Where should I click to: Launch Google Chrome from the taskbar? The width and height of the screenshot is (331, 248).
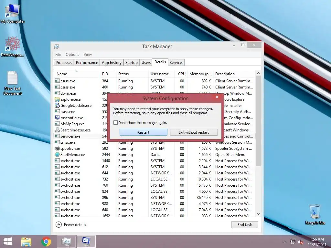pos(46,242)
